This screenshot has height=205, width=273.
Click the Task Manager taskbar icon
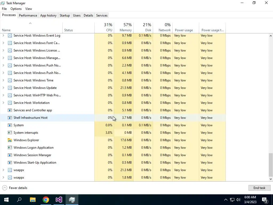(72, 200)
